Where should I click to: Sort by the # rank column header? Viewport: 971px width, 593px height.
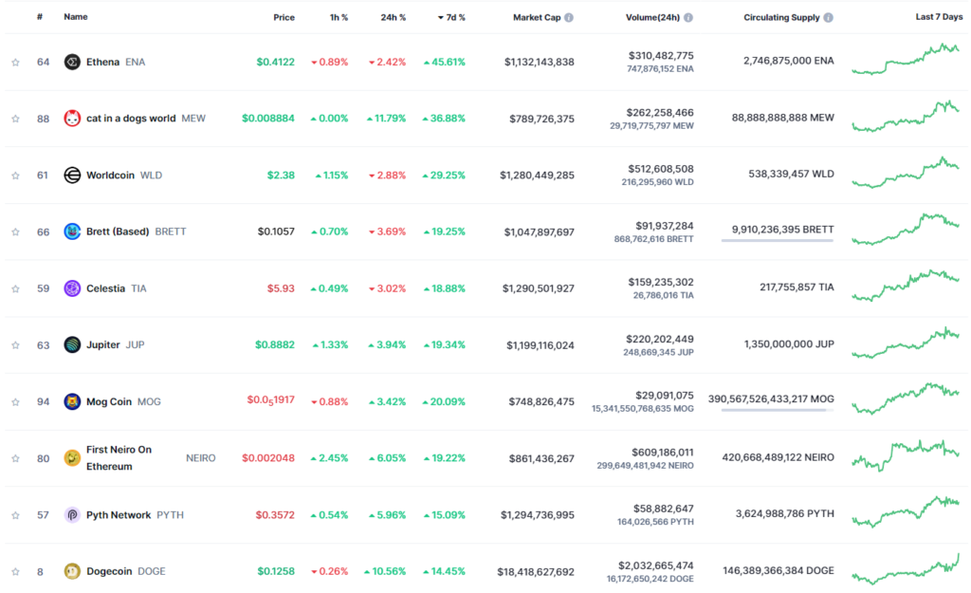pyautogui.click(x=40, y=17)
